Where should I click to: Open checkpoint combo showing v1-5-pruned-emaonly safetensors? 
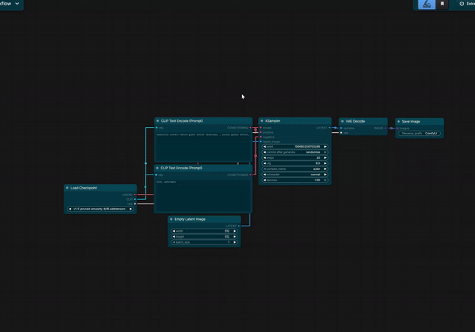(100, 209)
